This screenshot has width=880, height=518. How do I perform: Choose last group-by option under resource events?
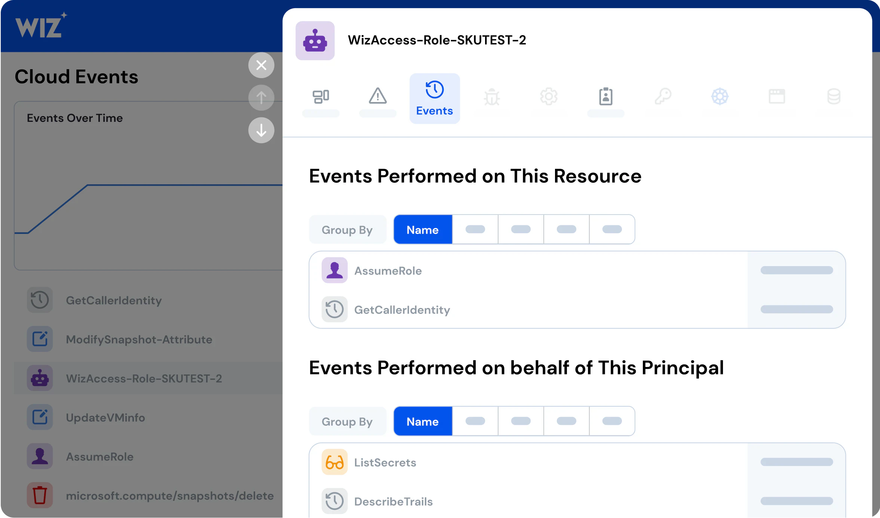pyautogui.click(x=612, y=229)
